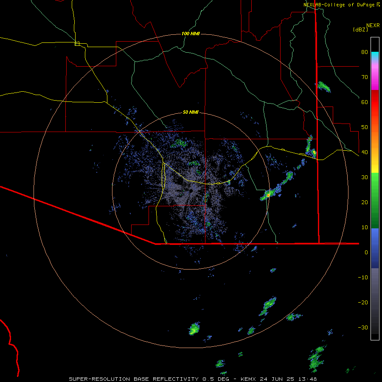Image resolution: width=382 pixels, height=382 pixels.
Task: Click the 100 NMI range ring label
Action: pos(191,34)
